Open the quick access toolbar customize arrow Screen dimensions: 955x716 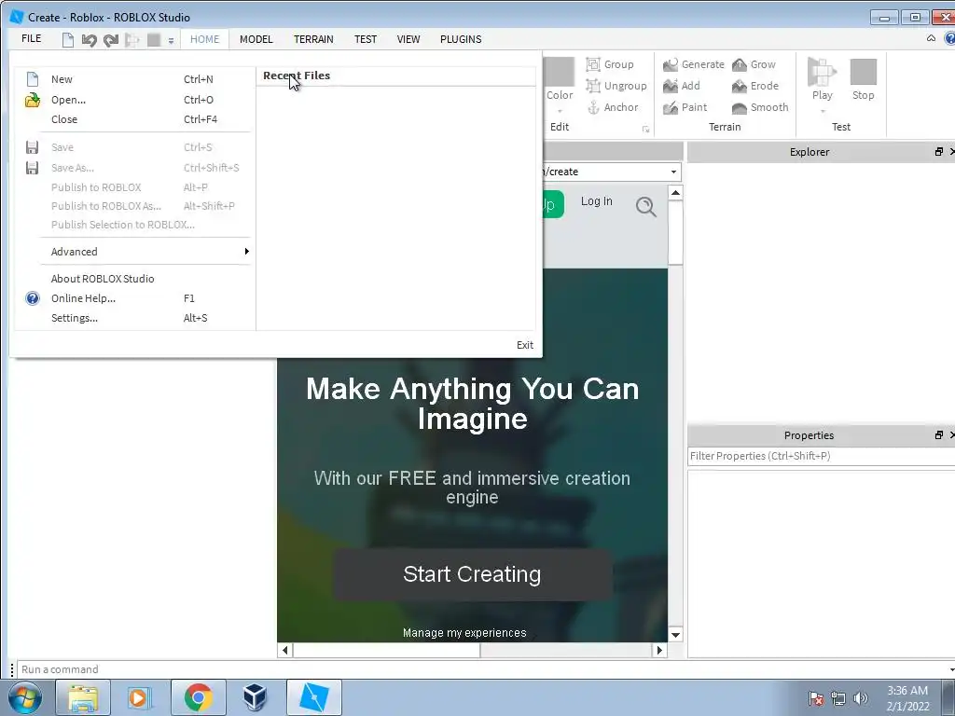[172, 41]
